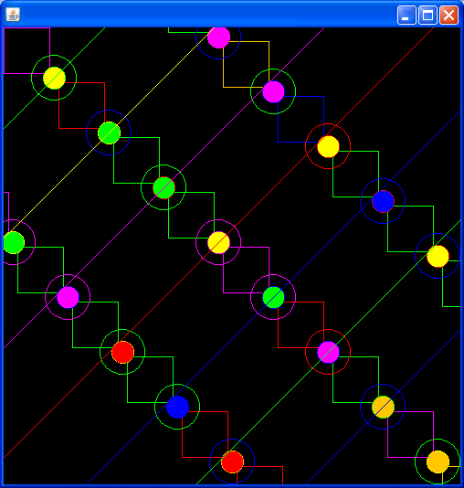Minimize the Java window

pyautogui.click(x=406, y=15)
